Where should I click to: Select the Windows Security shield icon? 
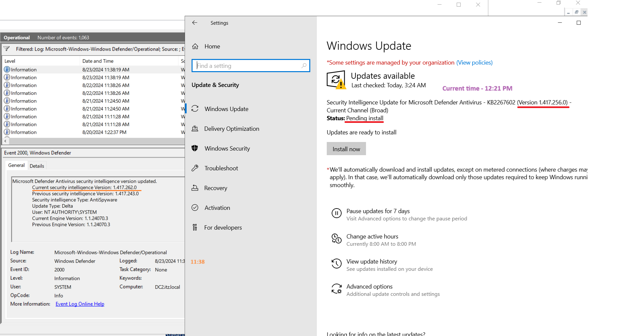(x=195, y=148)
